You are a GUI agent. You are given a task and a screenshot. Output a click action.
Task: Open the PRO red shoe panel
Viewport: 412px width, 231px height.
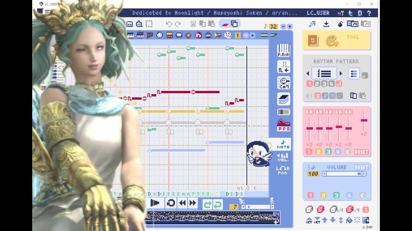pos(284,125)
